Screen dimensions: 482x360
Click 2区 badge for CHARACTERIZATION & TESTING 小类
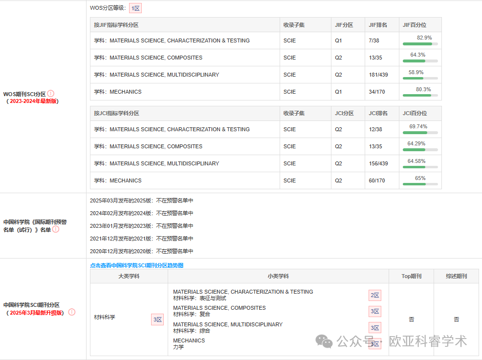click(375, 295)
